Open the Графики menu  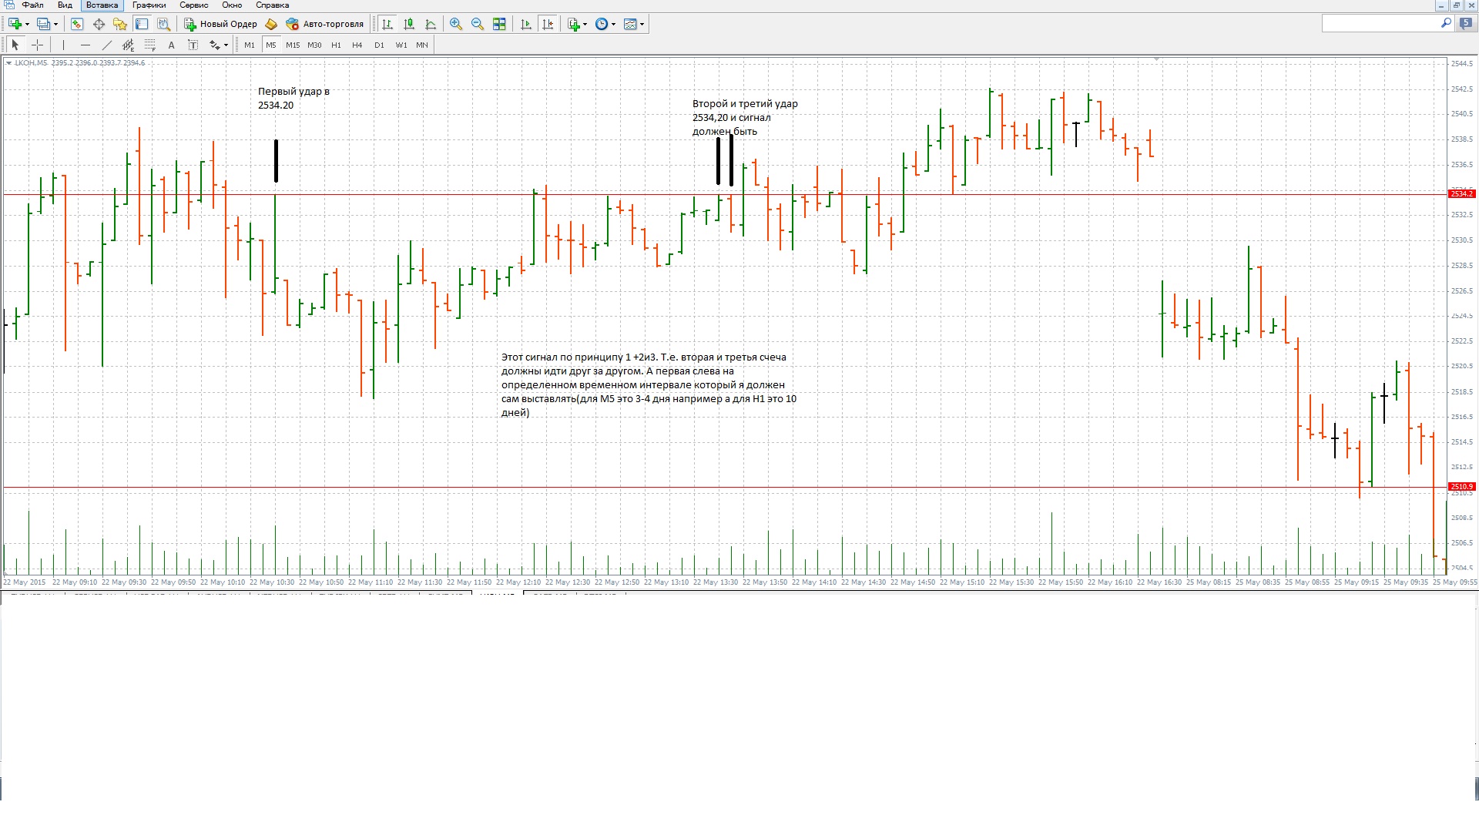(x=149, y=5)
